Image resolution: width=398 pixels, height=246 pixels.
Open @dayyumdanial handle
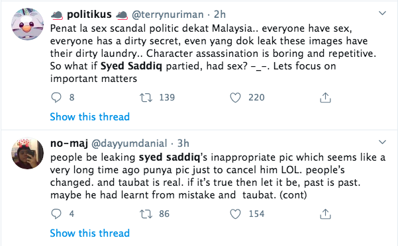click(129, 143)
